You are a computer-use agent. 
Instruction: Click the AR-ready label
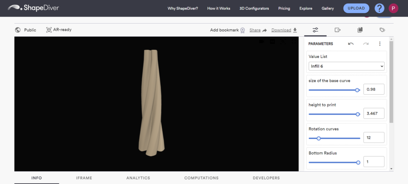click(x=62, y=30)
